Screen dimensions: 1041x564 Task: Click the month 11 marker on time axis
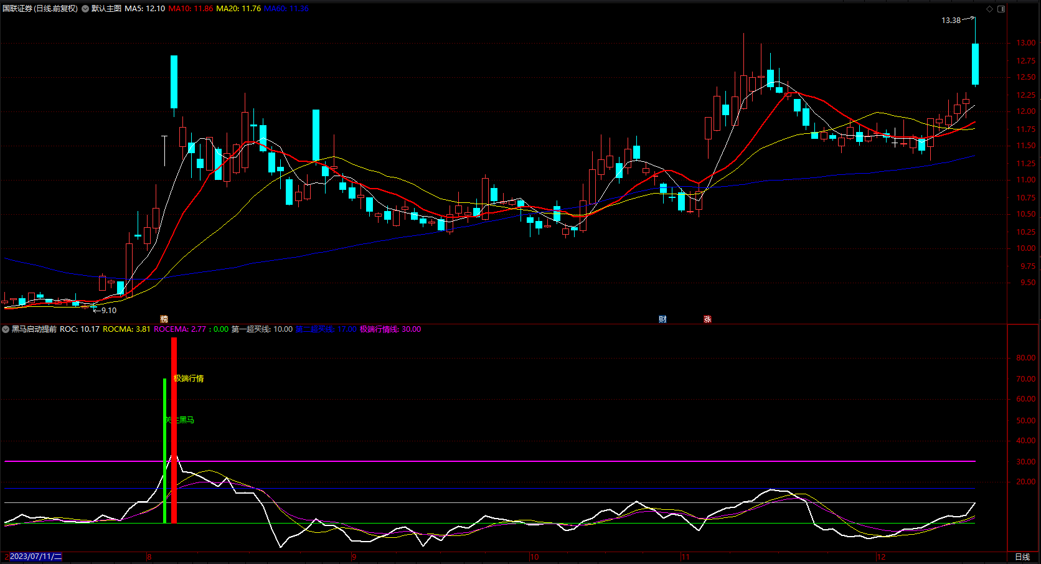pyautogui.click(x=685, y=557)
